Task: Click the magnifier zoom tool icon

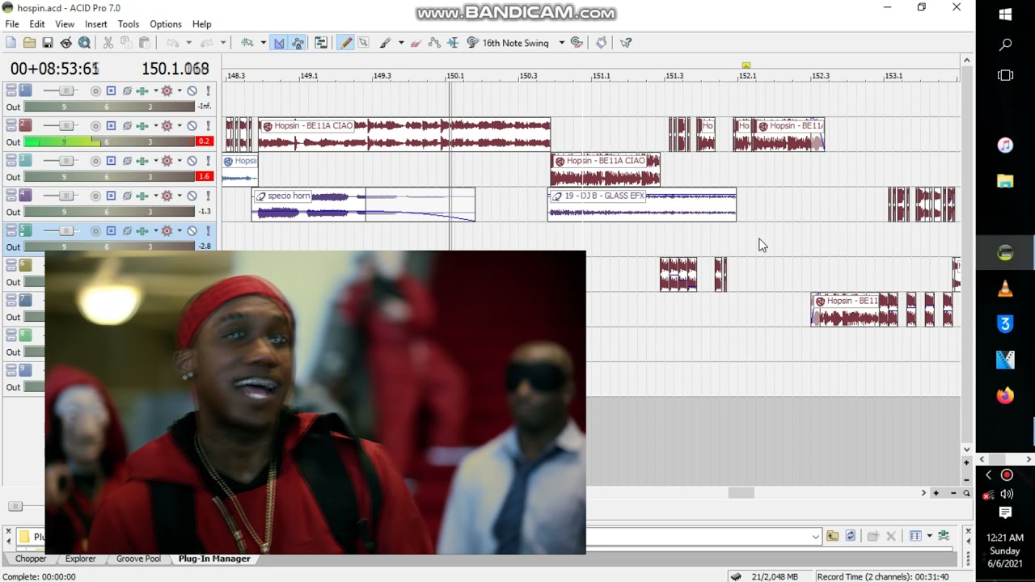Action: pos(966,493)
